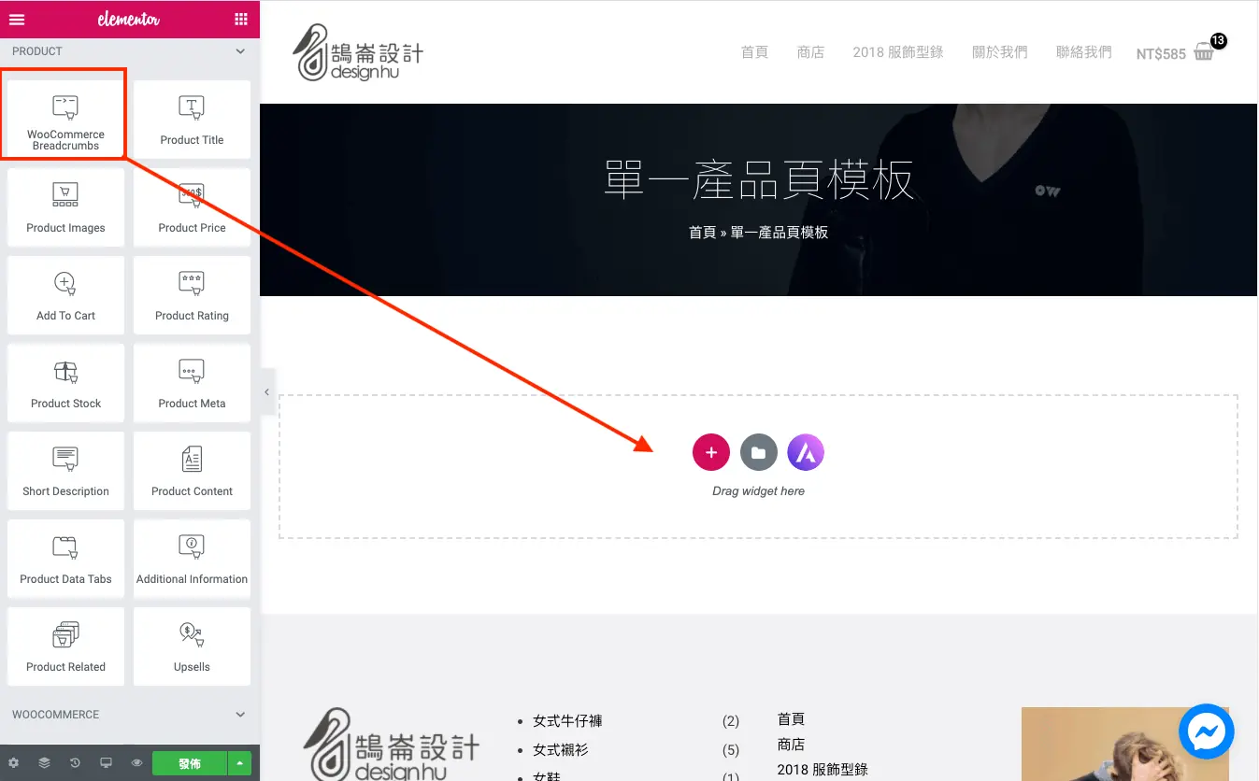The image size is (1259, 781).
Task: Select the Product Content widget
Action: click(x=192, y=471)
